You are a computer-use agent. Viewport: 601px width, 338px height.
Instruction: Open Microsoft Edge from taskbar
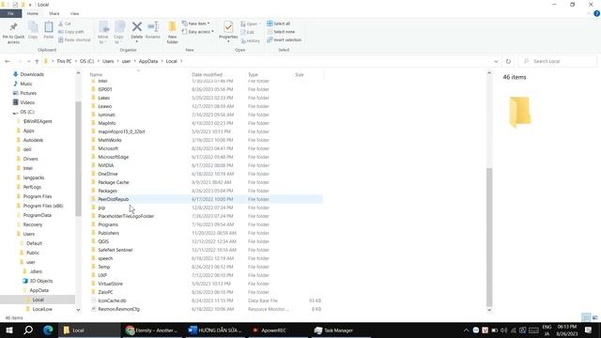[48, 330]
